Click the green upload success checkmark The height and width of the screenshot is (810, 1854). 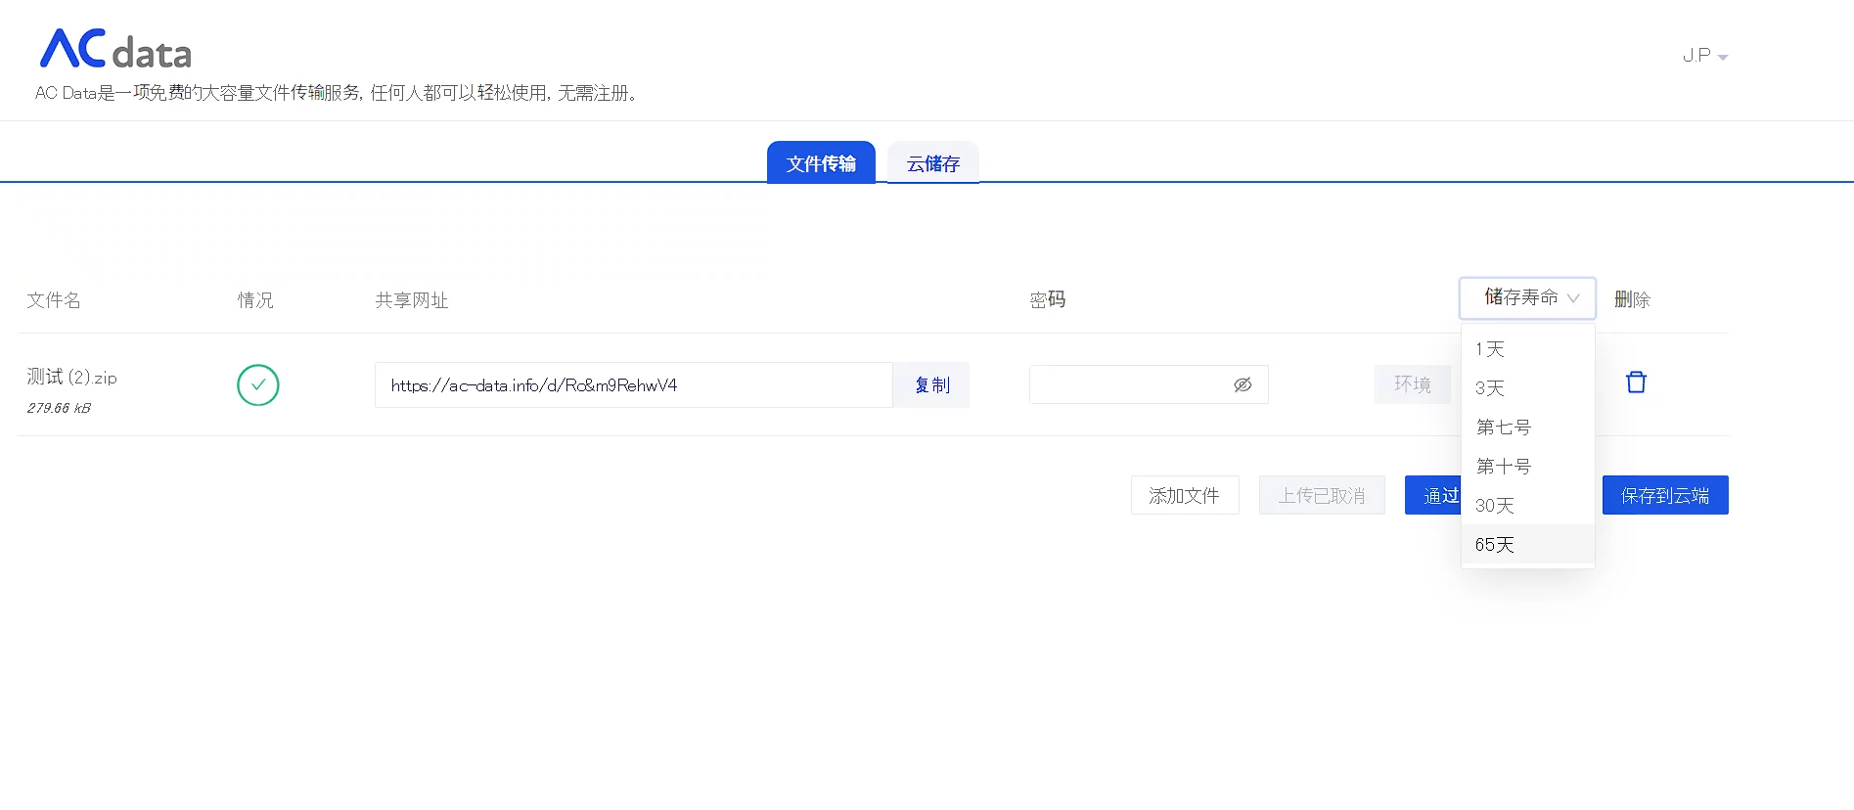(258, 384)
